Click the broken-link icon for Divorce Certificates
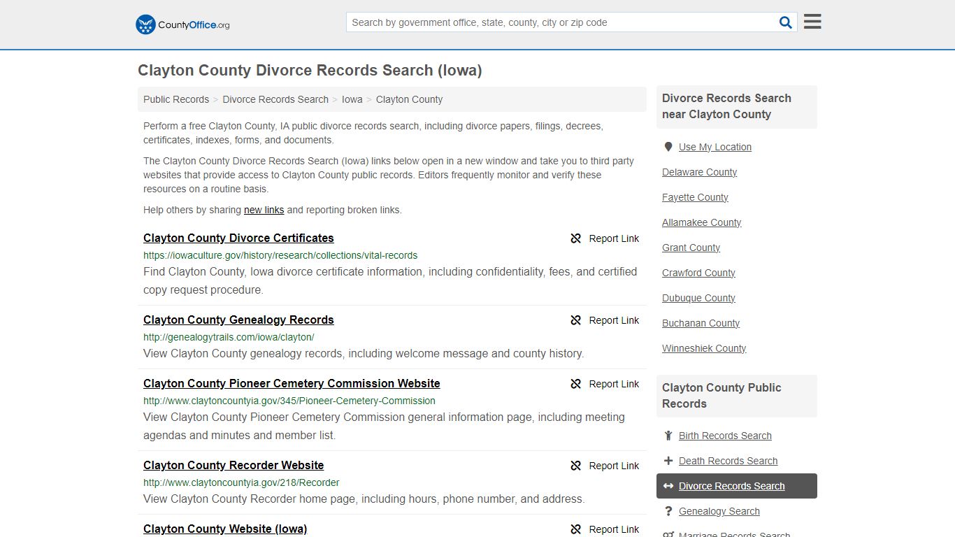This screenshot has height=537, width=955. coord(576,238)
